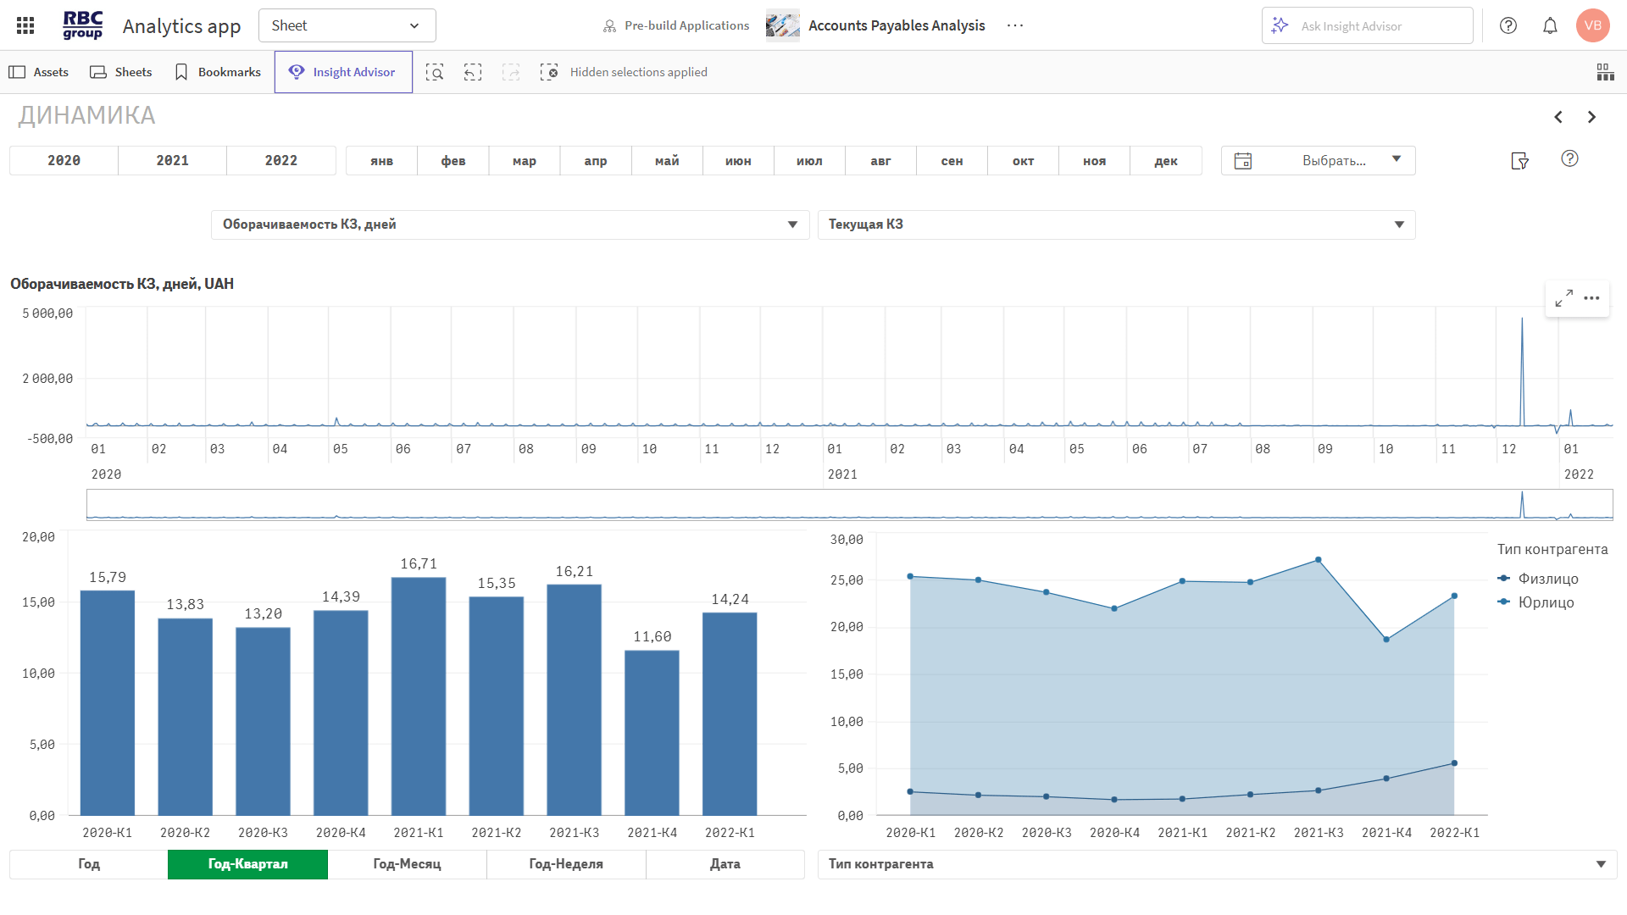
Task: Activate the smart search selection icon
Action: tap(435, 72)
